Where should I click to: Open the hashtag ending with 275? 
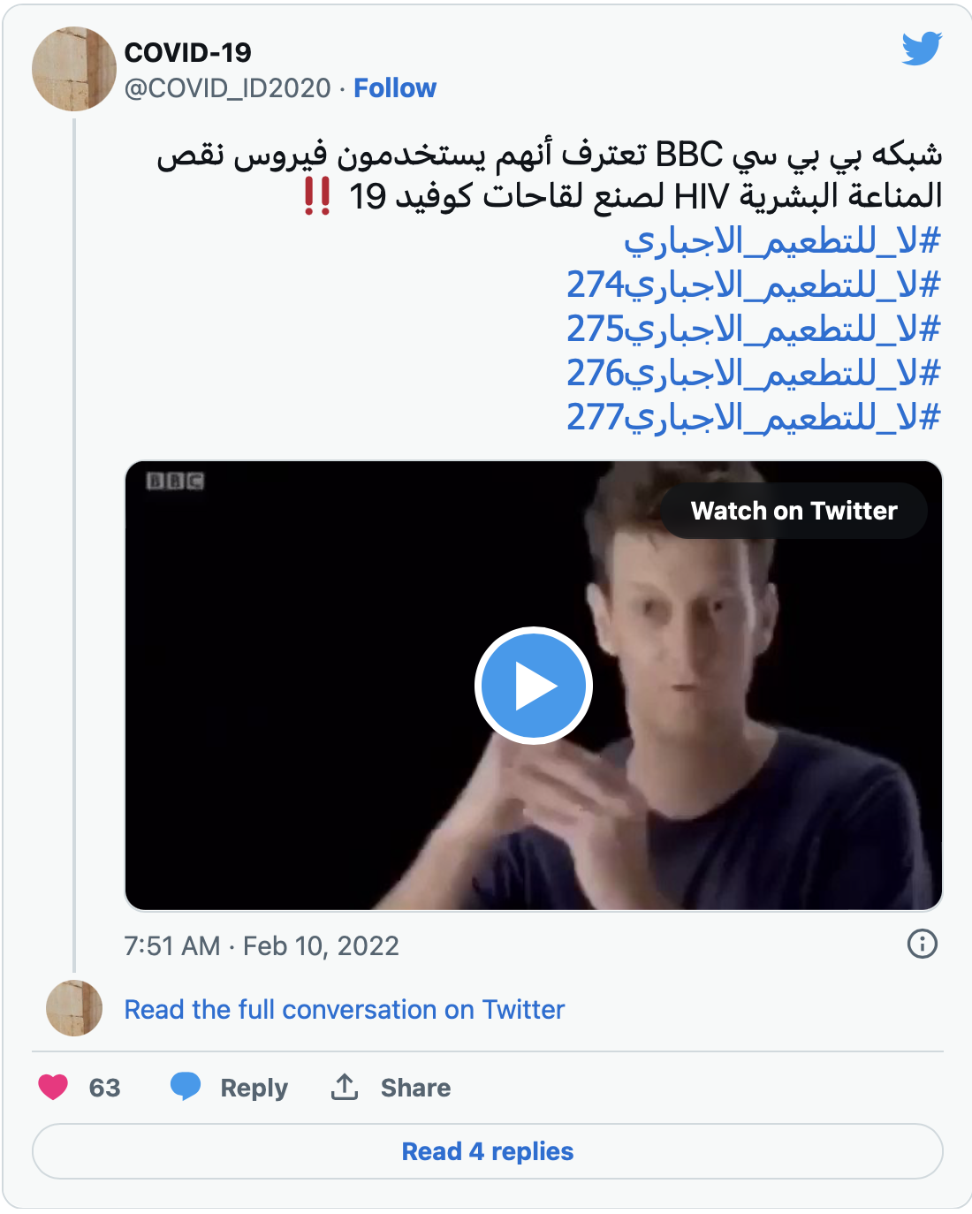pos(753,329)
